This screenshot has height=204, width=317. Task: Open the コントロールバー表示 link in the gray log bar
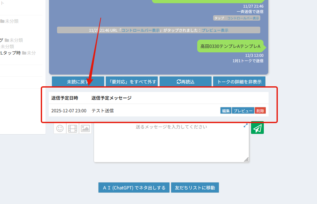[x=140, y=30]
